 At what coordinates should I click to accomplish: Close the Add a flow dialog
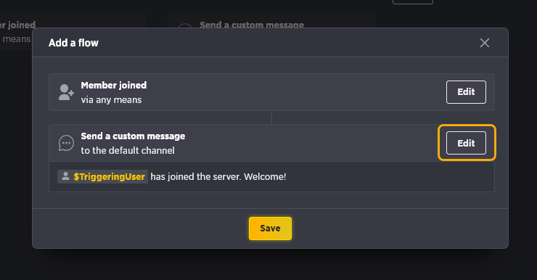tap(484, 43)
